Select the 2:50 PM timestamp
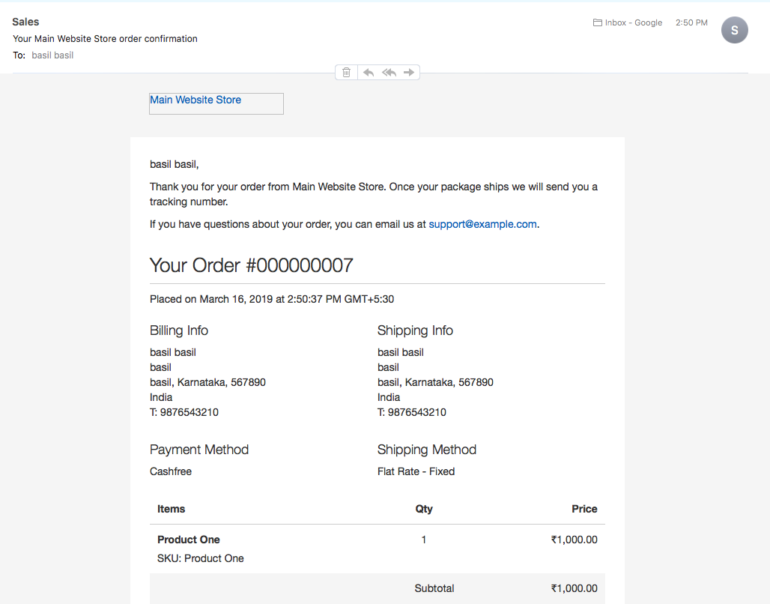770x604 pixels. (x=691, y=22)
